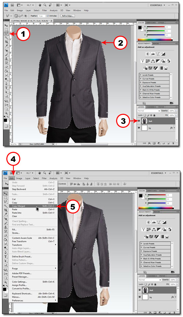Select Rectangular Marquee tool in upper window
The width and height of the screenshot is (183, 317).
[x=6, y=30]
